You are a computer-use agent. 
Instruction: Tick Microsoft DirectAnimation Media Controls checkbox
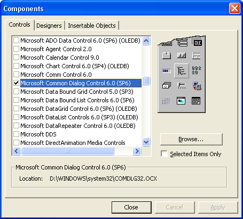tap(16, 143)
